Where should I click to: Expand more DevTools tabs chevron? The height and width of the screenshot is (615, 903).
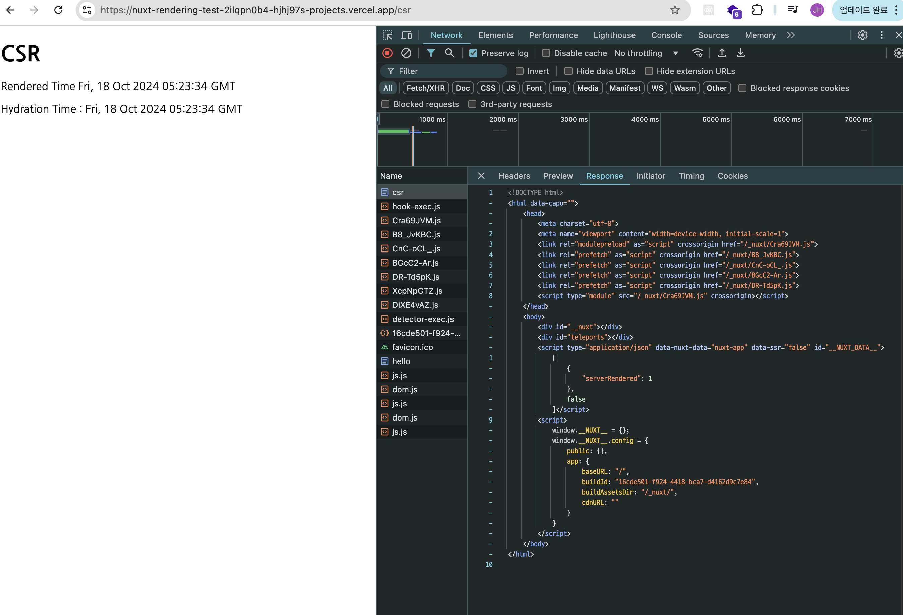click(791, 35)
